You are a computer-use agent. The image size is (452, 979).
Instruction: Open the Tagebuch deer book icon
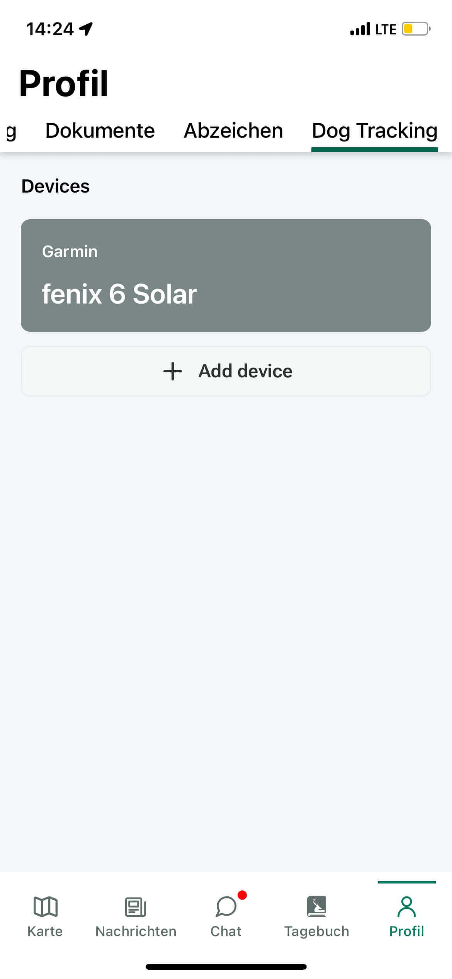click(316, 906)
